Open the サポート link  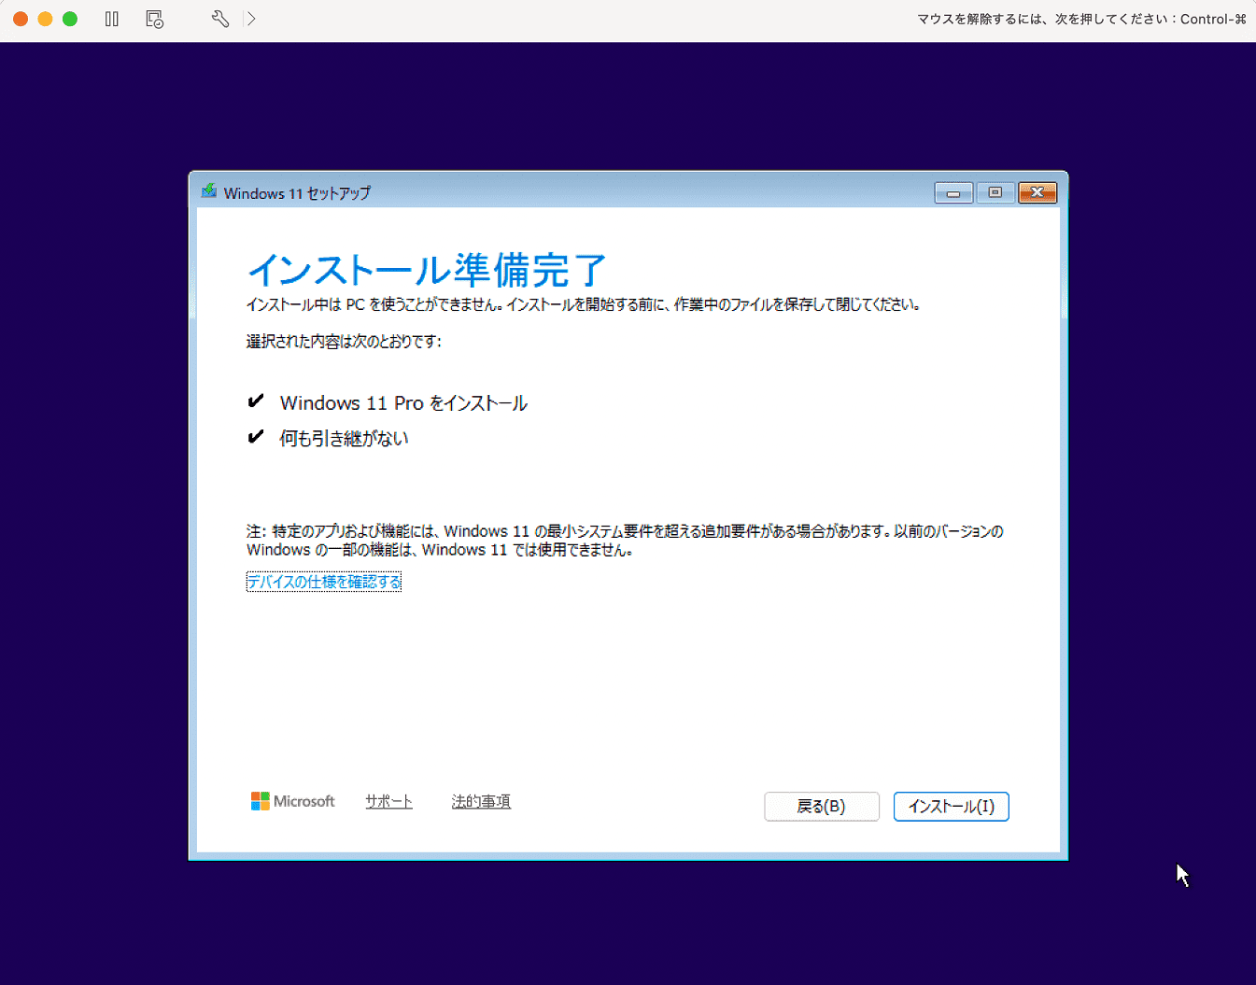(x=388, y=801)
